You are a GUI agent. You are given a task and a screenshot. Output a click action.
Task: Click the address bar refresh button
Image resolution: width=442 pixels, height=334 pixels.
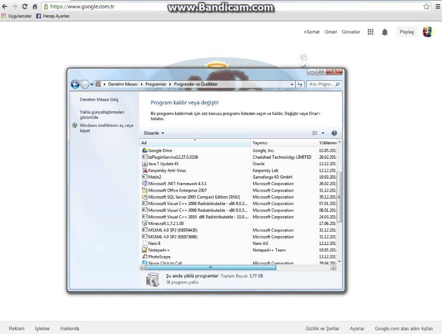click(x=299, y=84)
